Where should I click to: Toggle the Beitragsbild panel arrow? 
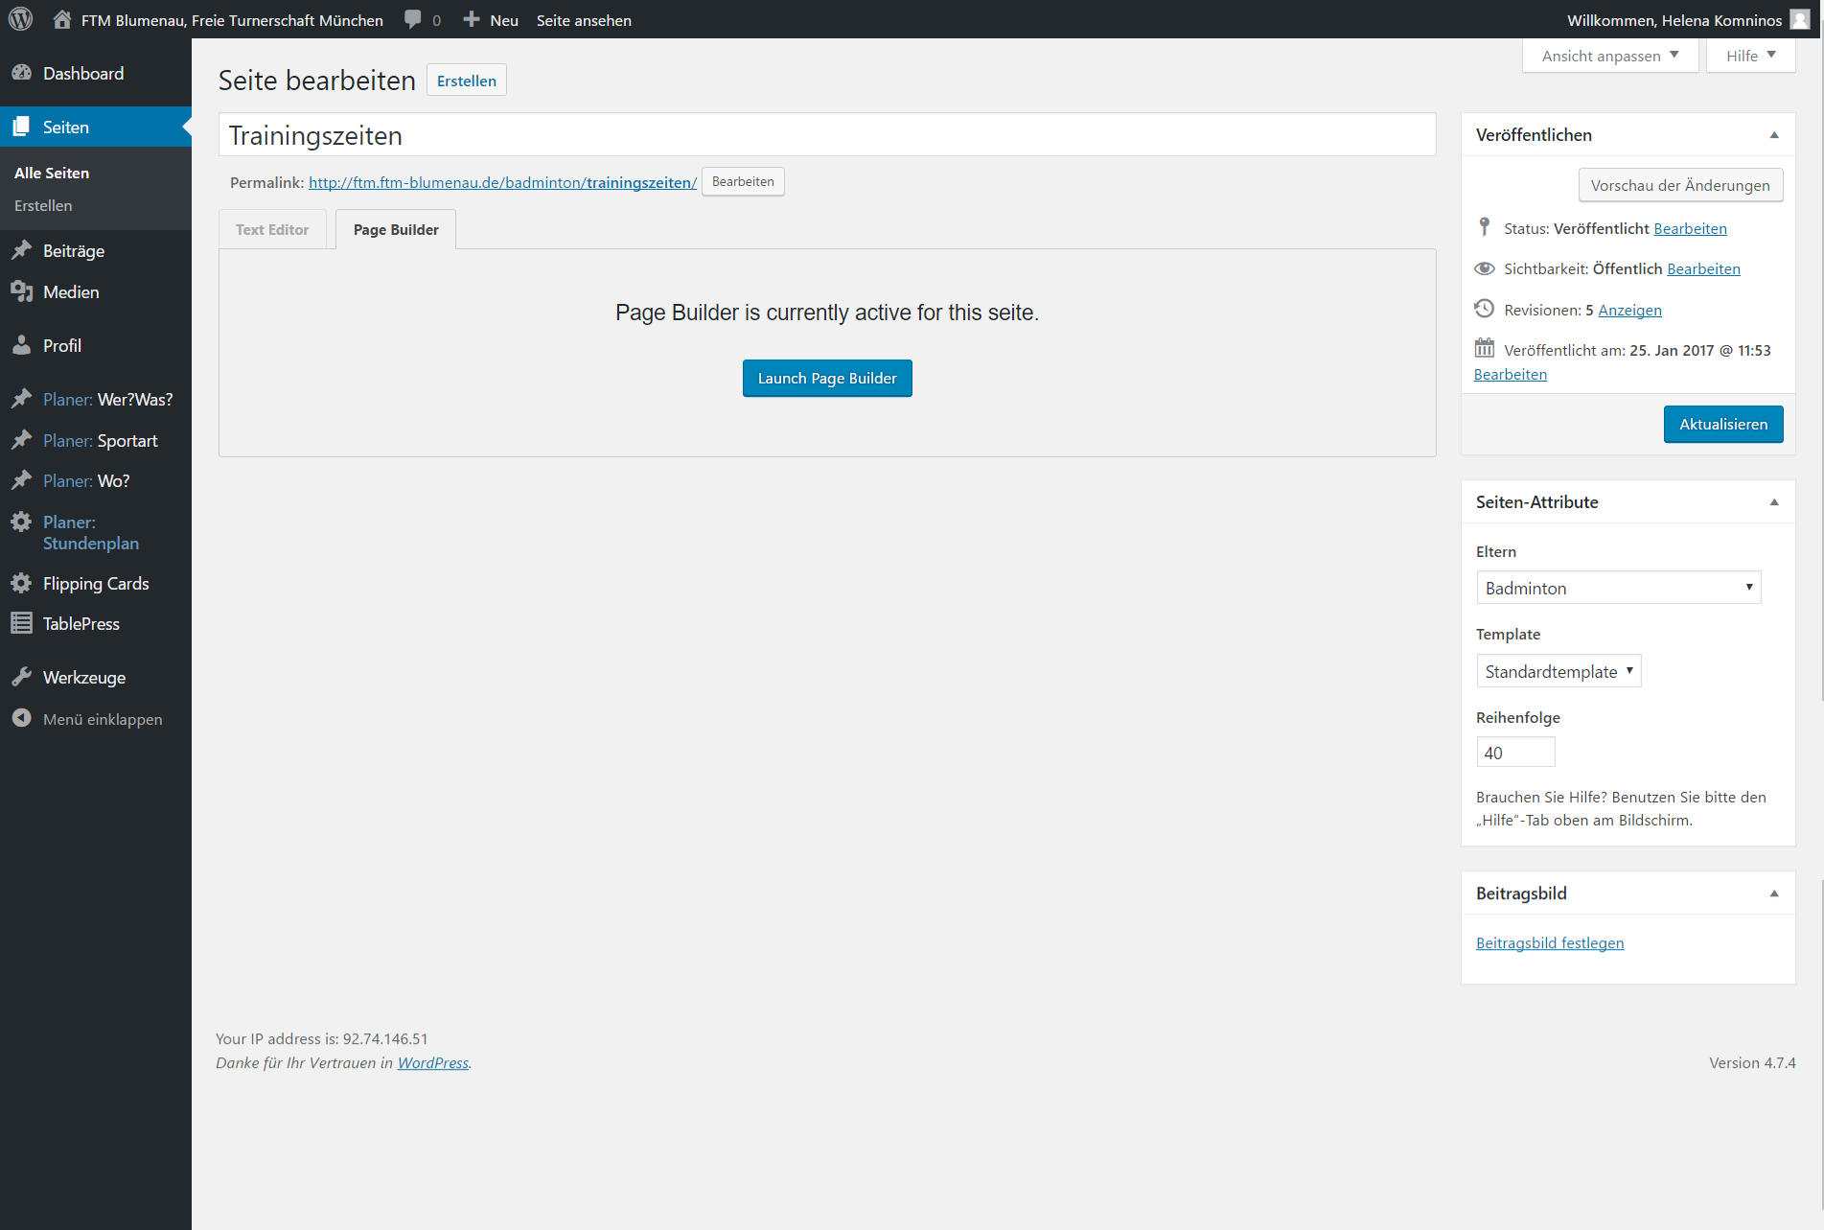pyautogui.click(x=1774, y=893)
